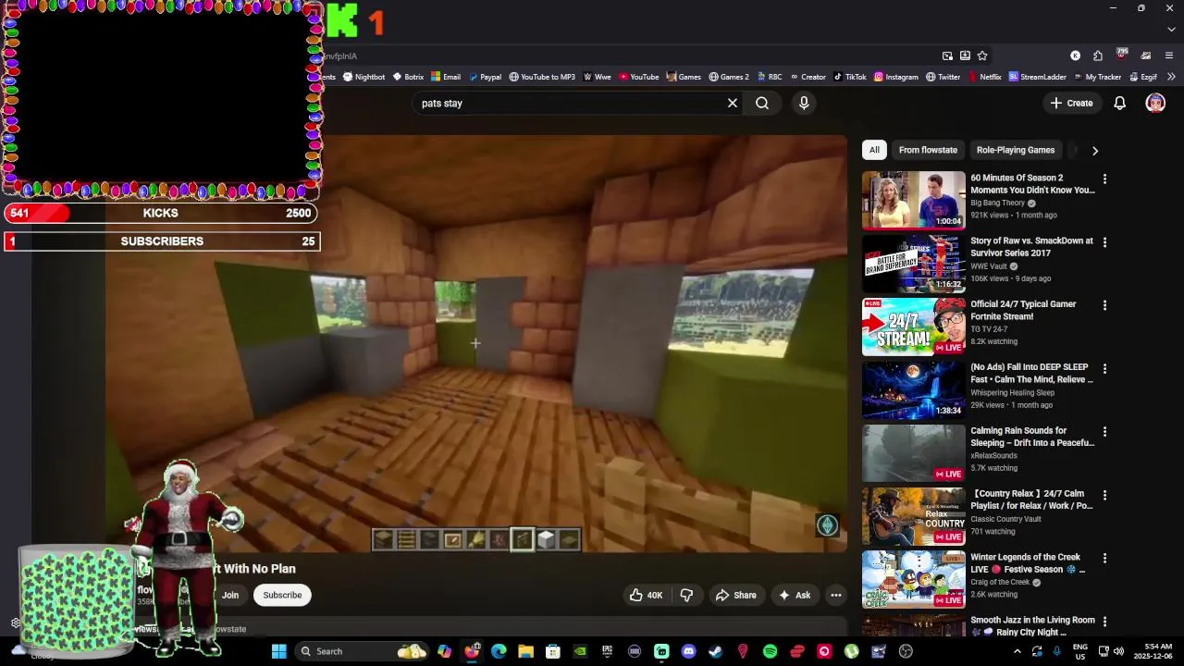
Task: Open the Raw vs. SmackDown thumbnail
Action: coord(914,263)
